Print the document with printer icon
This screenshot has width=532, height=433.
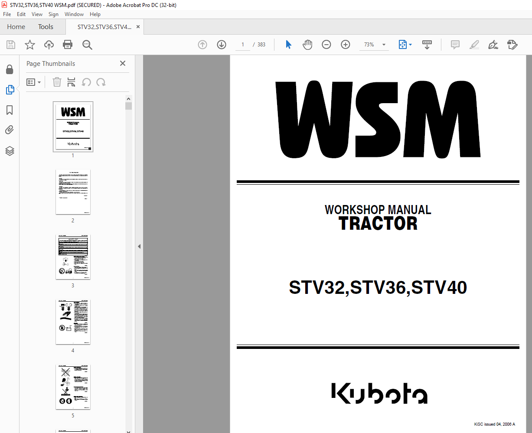pyautogui.click(x=68, y=45)
